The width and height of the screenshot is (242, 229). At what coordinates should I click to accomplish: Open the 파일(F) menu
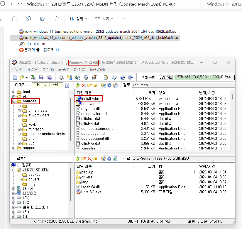click(x=17, y=70)
